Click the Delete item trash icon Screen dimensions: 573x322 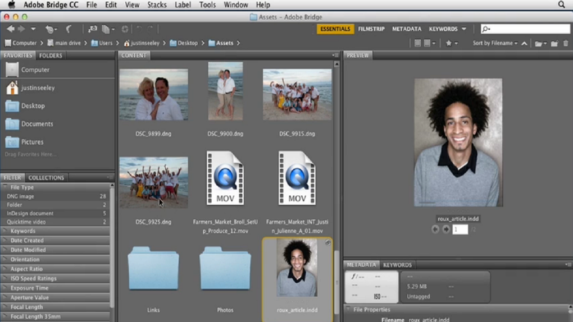coord(566,43)
